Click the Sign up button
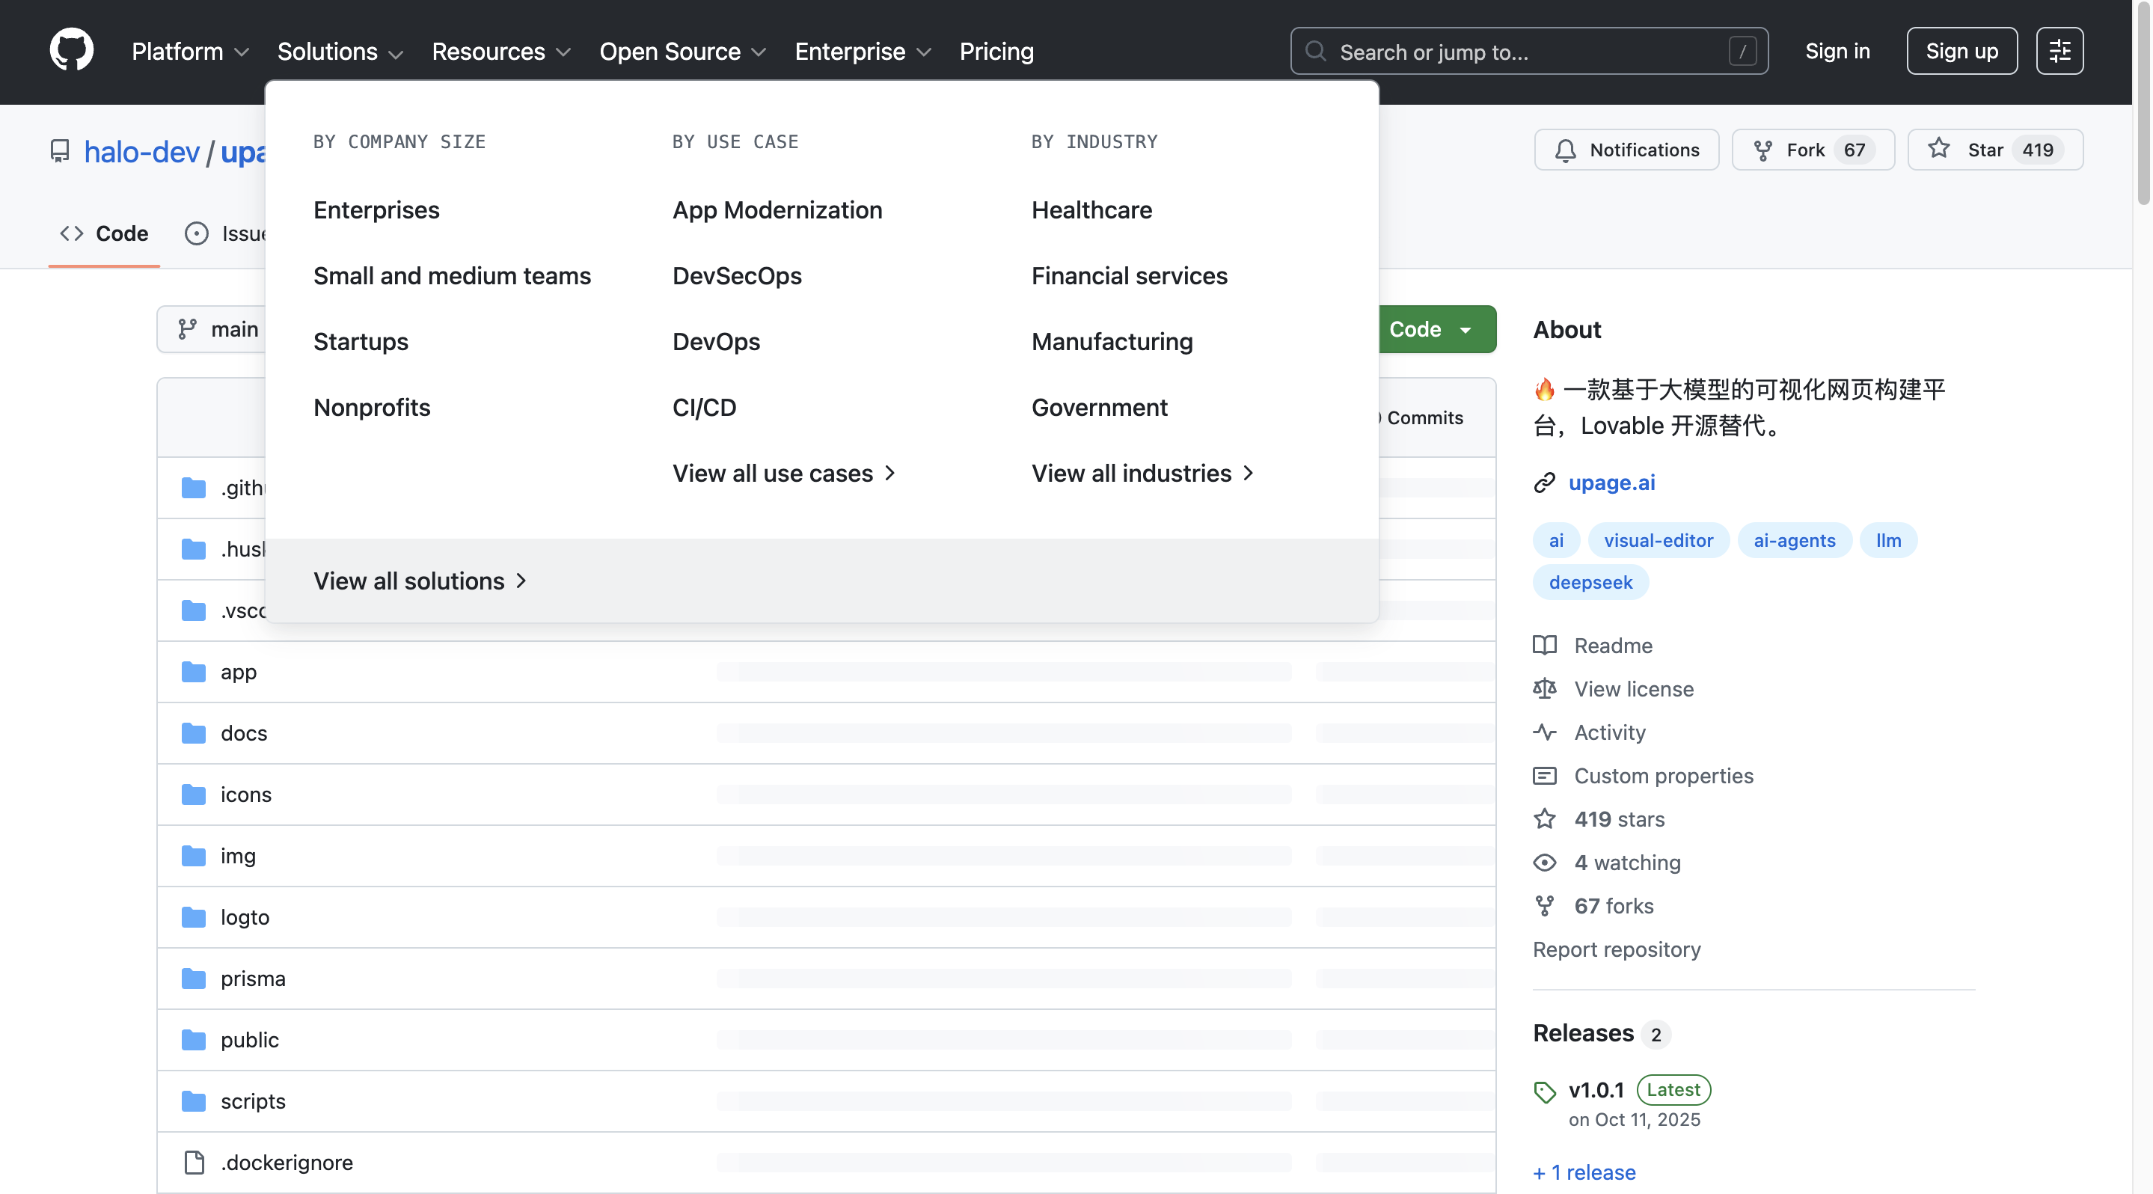The image size is (2153, 1194). (x=1961, y=51)
